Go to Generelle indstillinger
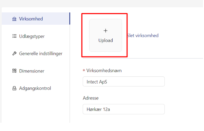 tap(36, 53)
